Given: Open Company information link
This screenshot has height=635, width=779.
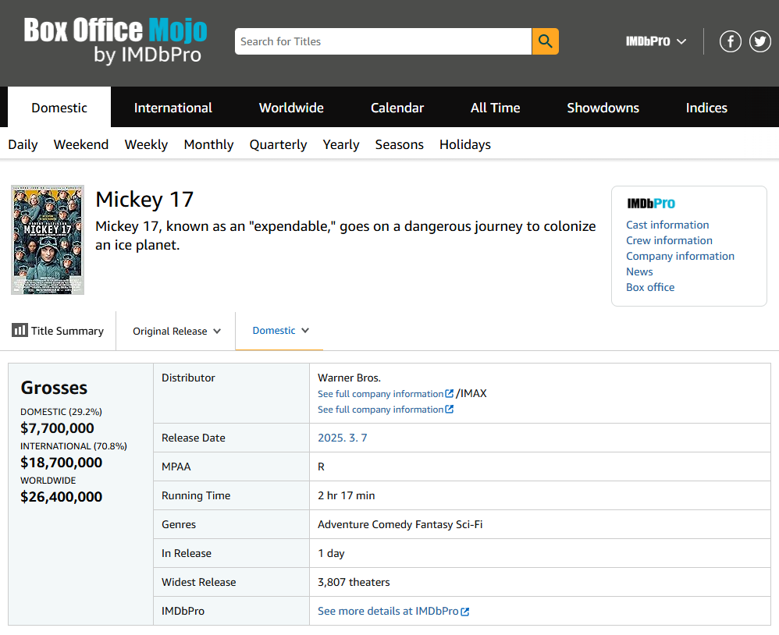Looking at the screenshot, I should (680, 256).
